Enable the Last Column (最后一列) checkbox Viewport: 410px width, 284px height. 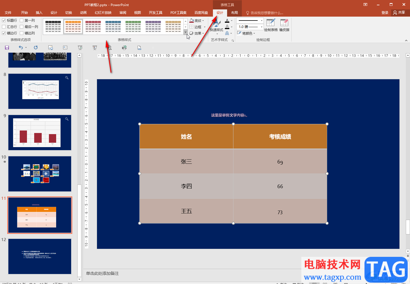point(22,27)
